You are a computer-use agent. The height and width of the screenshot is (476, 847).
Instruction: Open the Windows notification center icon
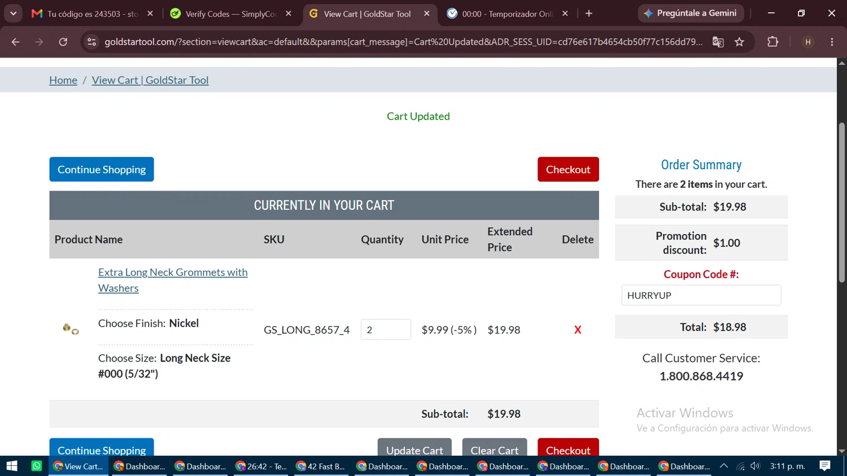point(825,466)
